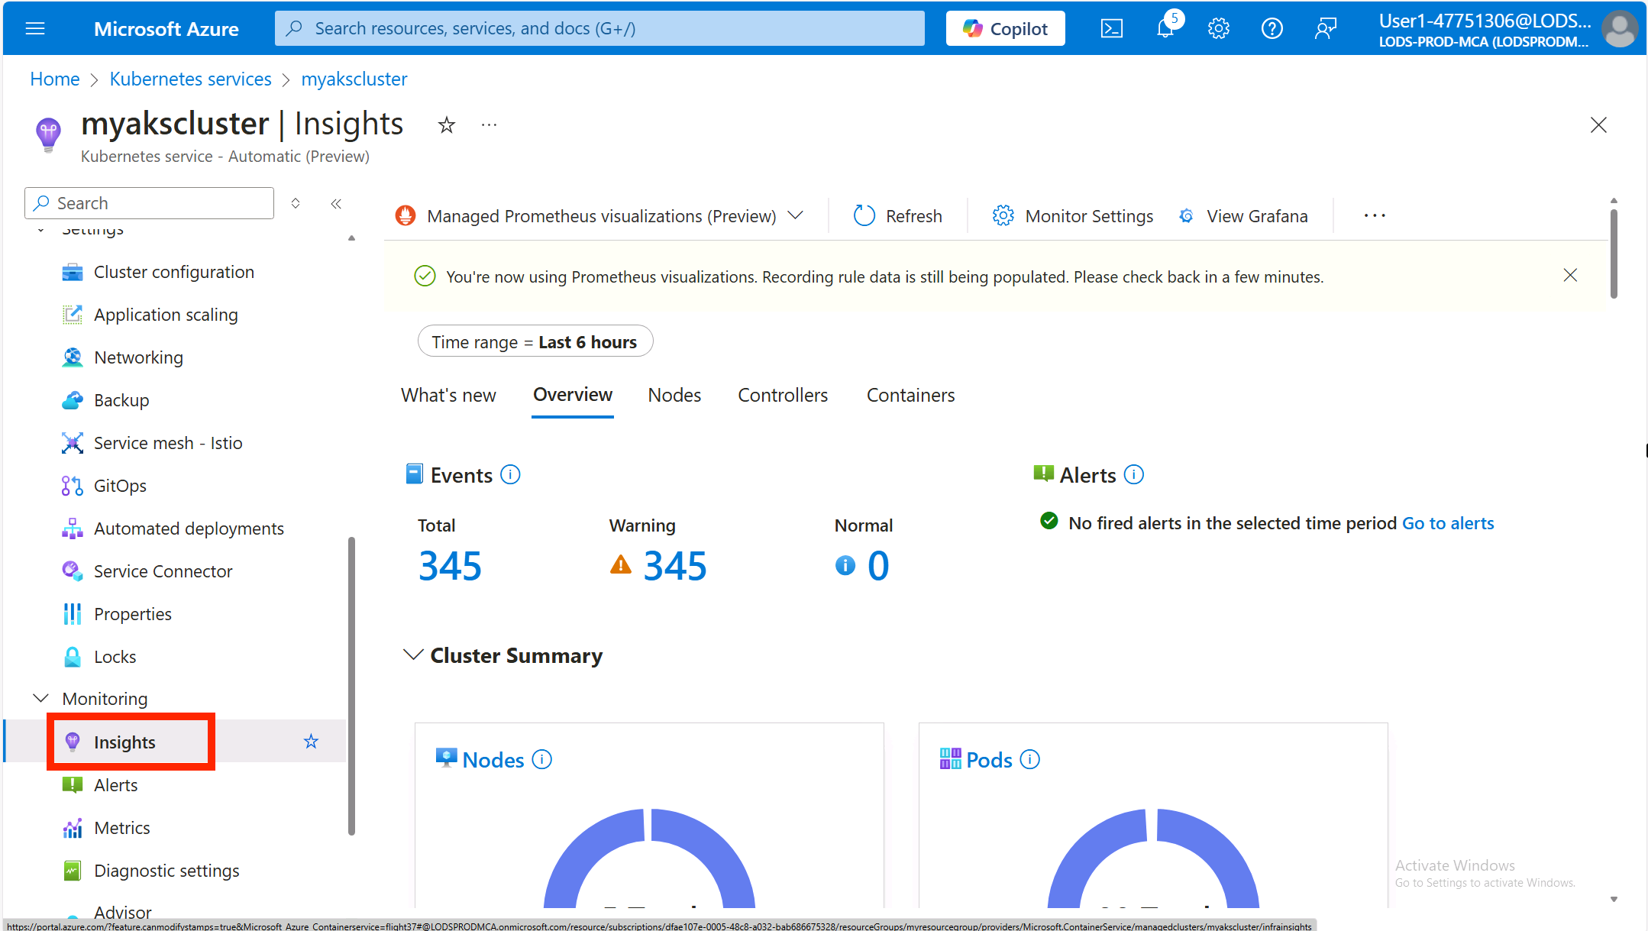Viewport: 1648px width, 931px height.
Task: Open Automated deployments
Action: coord(189,529)
